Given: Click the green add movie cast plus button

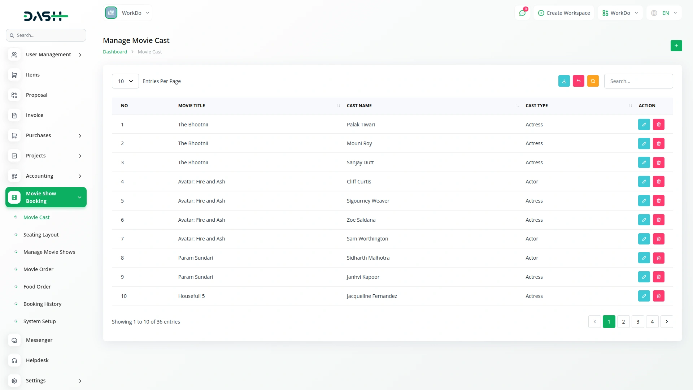Looking at the screenshot, I should pos(676,45).
